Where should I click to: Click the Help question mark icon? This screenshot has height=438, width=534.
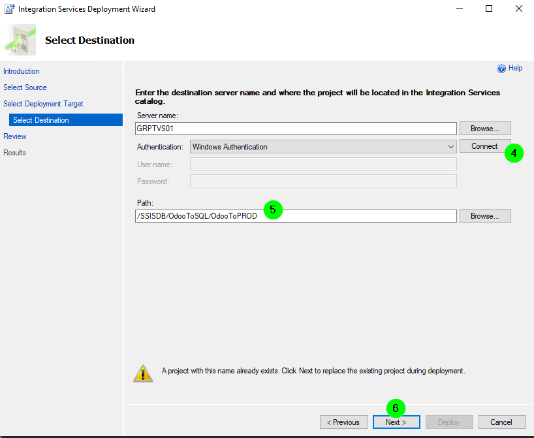pos(501,69)
